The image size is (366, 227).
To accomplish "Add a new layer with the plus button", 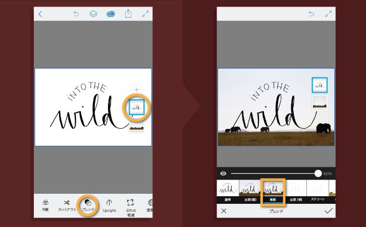I will point(136,89).
